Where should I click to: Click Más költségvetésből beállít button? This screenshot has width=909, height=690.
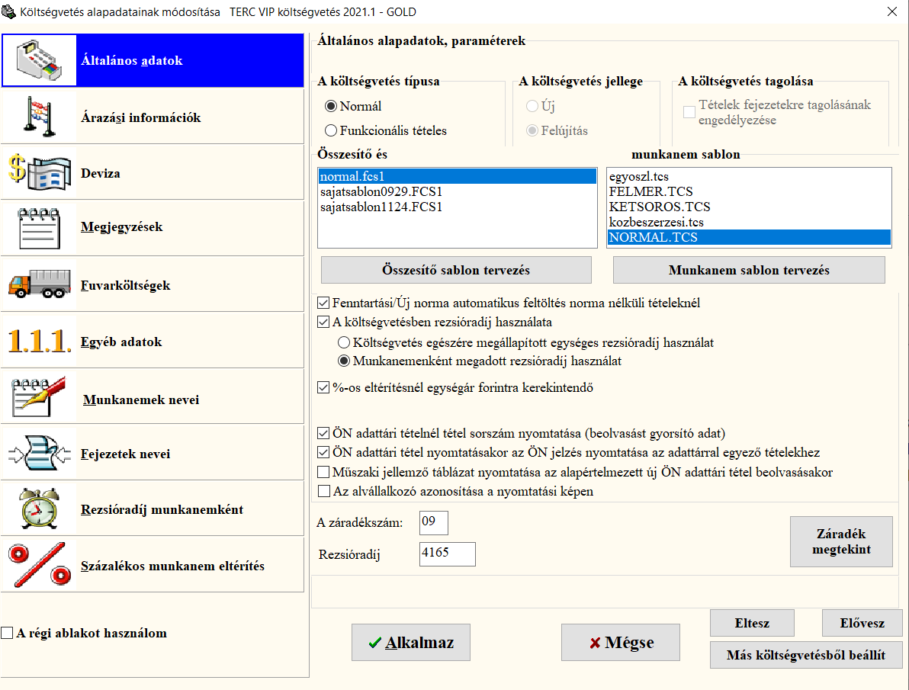pos(806,655)
